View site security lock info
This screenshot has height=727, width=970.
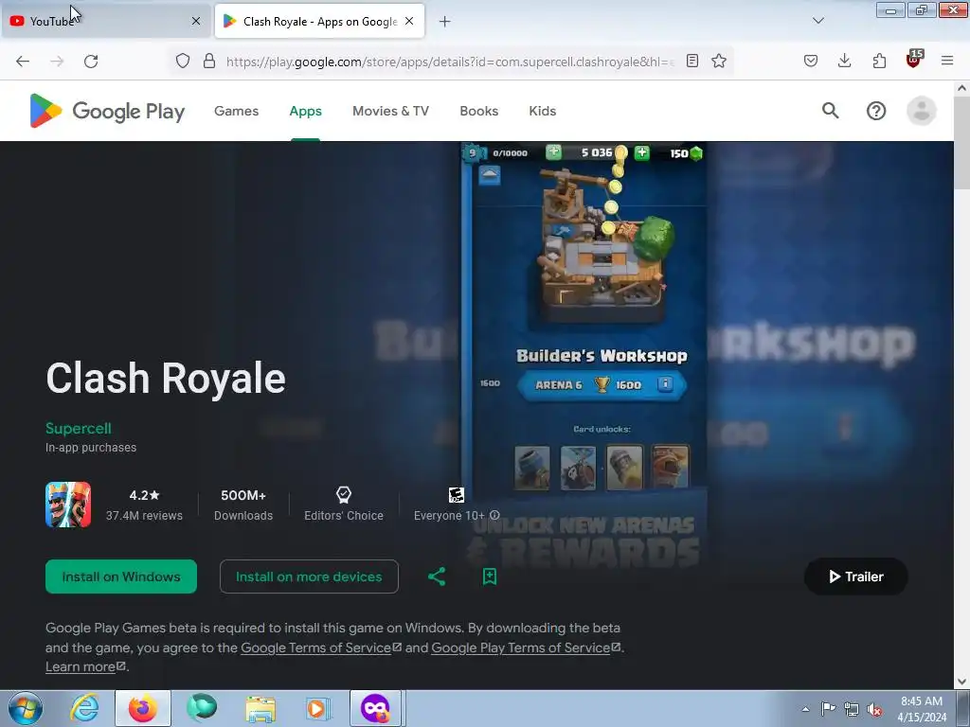[x=209, y=61]
